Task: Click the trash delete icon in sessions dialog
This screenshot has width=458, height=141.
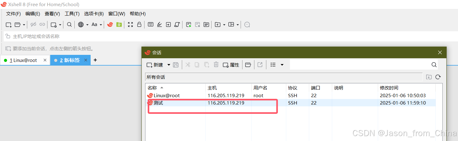Action: tap(216, 65)
